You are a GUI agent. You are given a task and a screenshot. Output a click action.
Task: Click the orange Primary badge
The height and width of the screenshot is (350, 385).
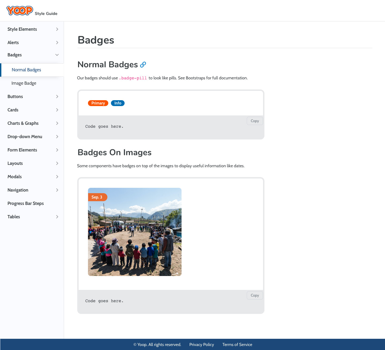[x=98, y=103]
